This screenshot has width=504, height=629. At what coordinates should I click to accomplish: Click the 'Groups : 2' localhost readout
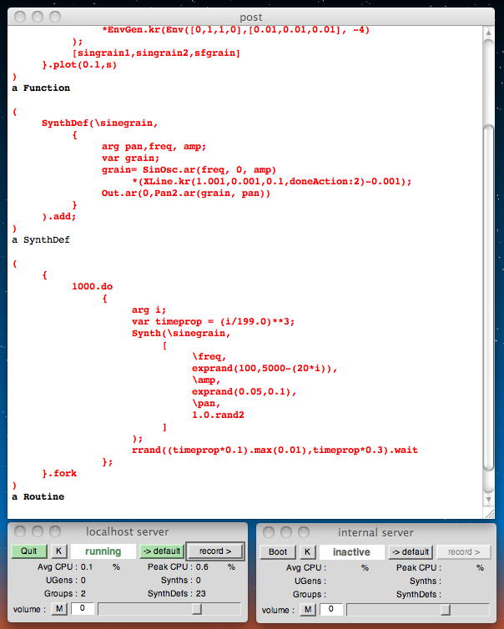click(65, 593)
